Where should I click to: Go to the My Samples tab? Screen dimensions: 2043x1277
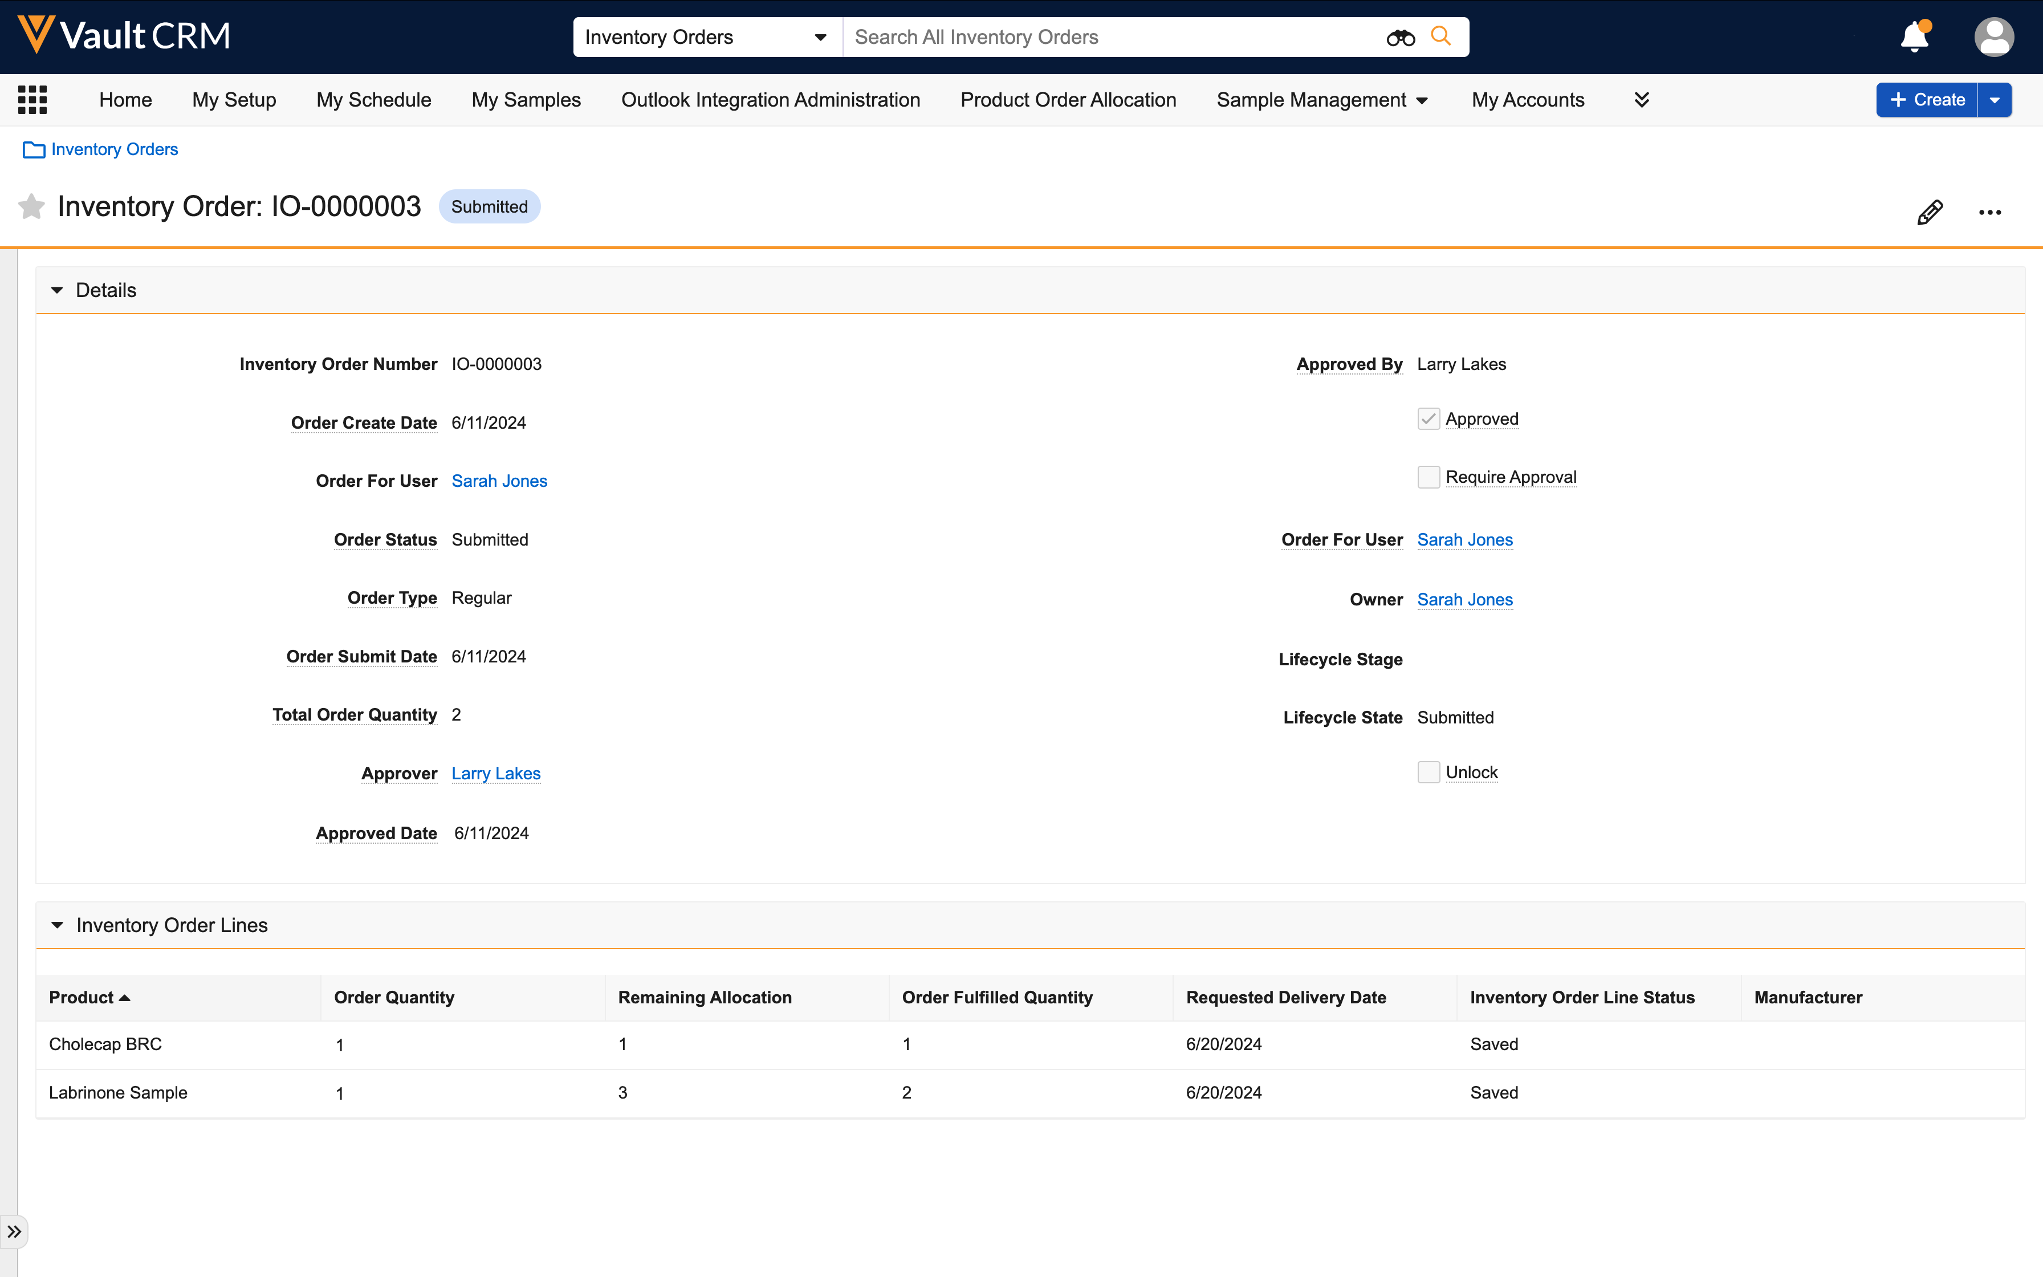pos(526,100)
